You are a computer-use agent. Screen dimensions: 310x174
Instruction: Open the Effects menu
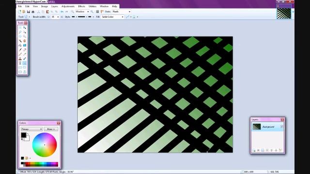pyautogui.click(x=81, y=6)
